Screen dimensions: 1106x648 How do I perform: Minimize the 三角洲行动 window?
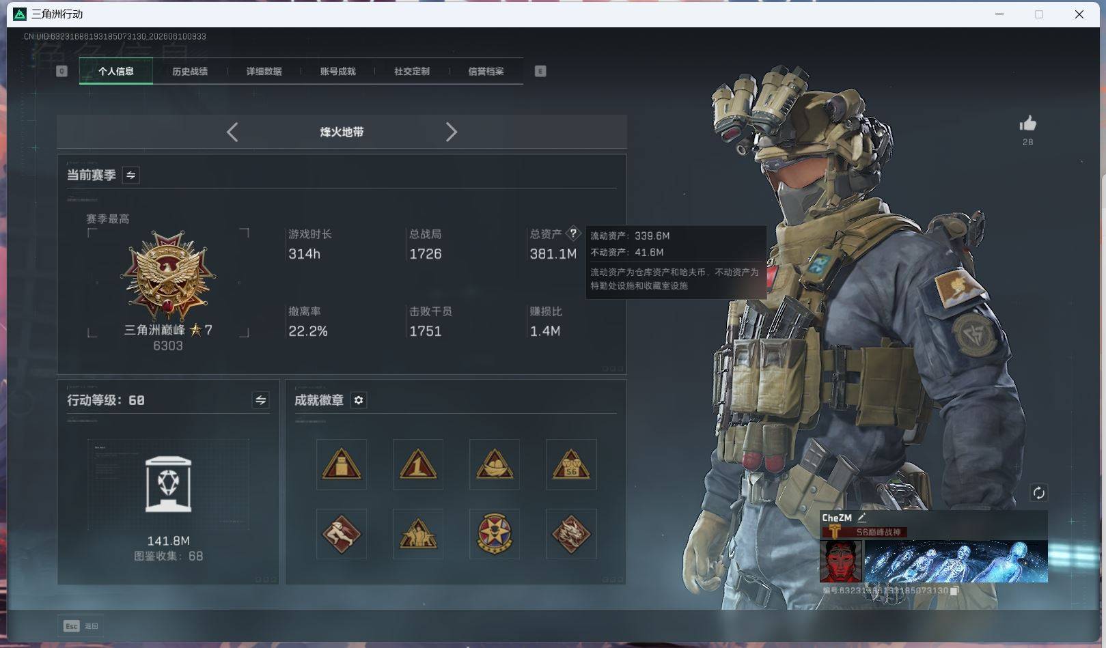[999, 14]
